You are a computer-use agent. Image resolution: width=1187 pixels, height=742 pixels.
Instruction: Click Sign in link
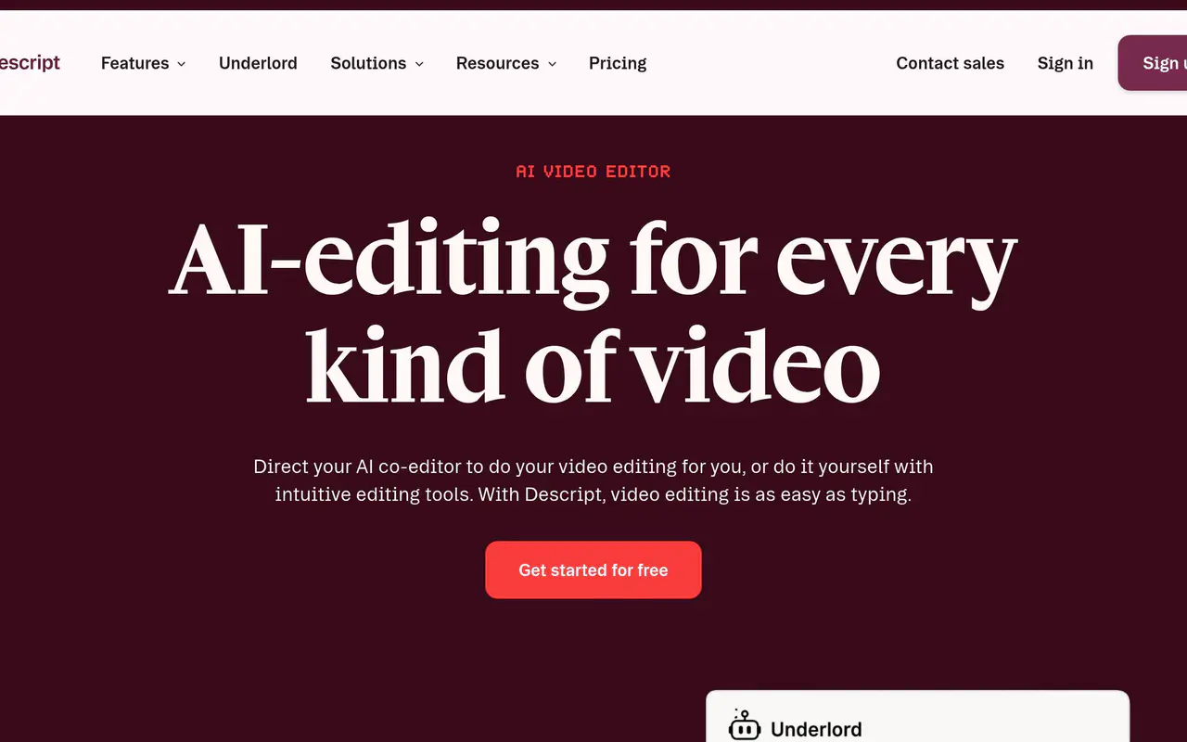[1065, 63]
